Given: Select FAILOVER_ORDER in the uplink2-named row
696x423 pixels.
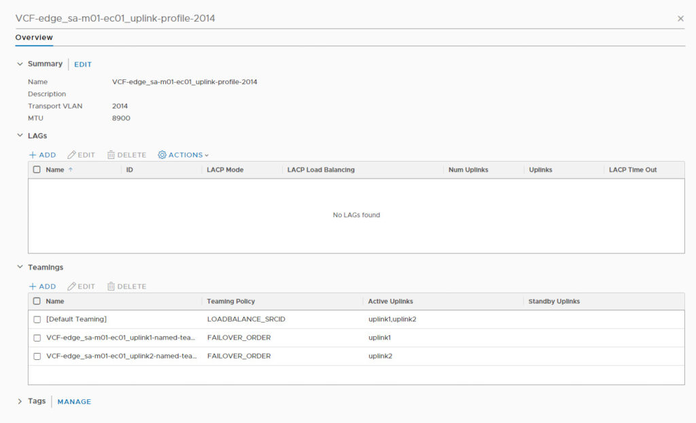Looking at the screenshot, I should pos(239,356).
